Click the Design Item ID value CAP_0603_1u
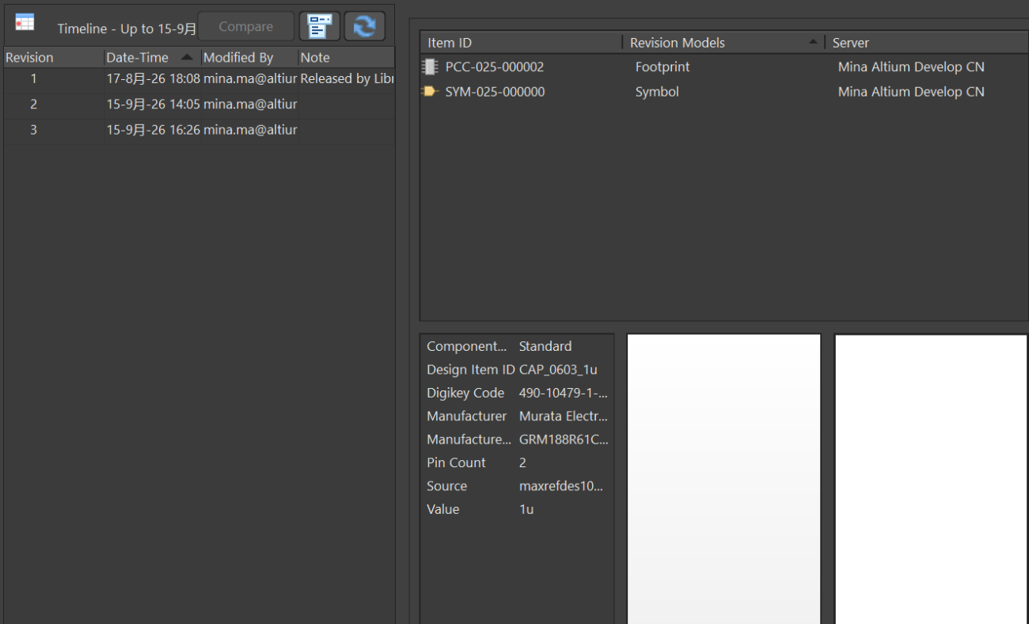 (558, 370)
